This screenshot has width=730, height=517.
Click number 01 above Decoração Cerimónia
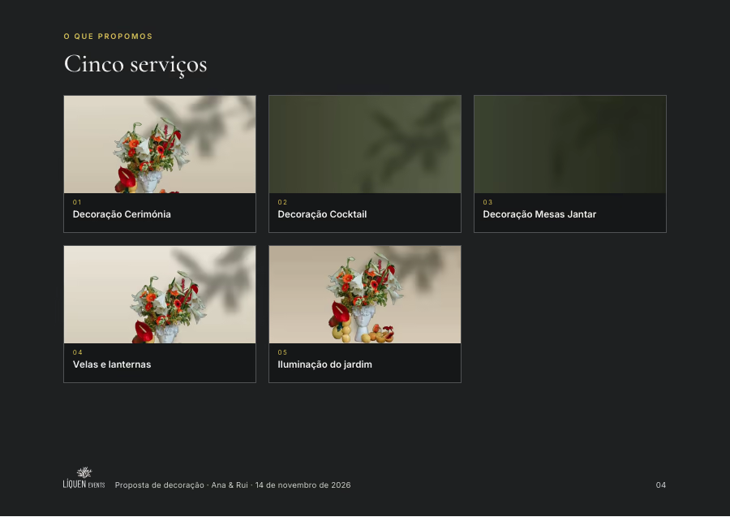pyautogui.click(x=77, y=202)
